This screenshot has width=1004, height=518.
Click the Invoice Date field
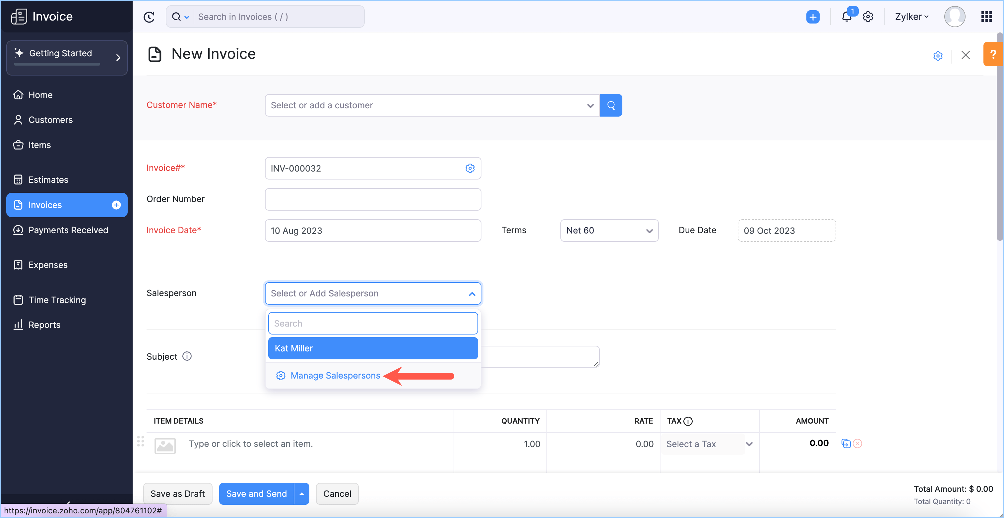pyautogui.click(x=373, y=231)
